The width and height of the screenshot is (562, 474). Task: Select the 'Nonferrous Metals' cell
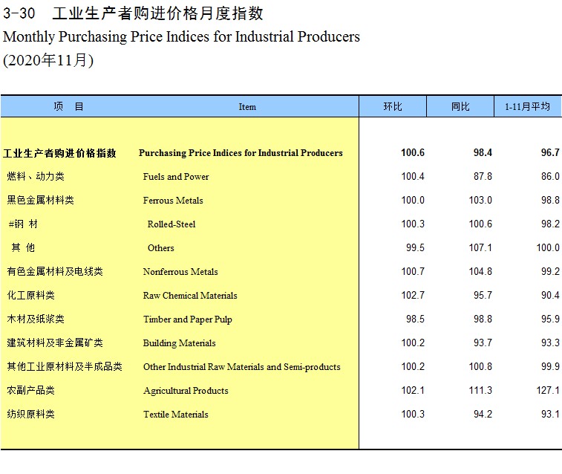180,272
